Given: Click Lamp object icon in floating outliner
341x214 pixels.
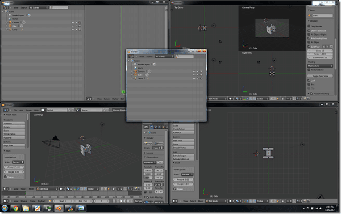Looking at the screenshot, I should [136, 78].
